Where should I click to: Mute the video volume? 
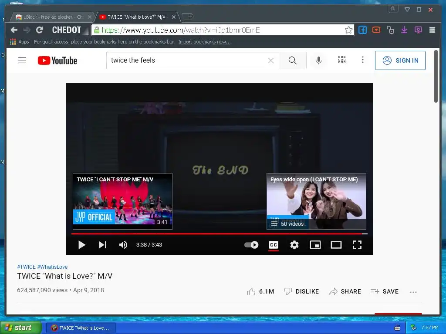click(x=123, y=245)
